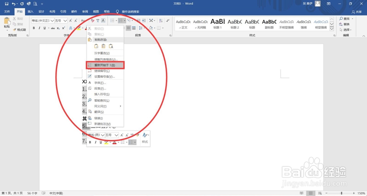Toggle Italic in the mini toolbar
Screen dimensions: 367x196
(95, 142)
